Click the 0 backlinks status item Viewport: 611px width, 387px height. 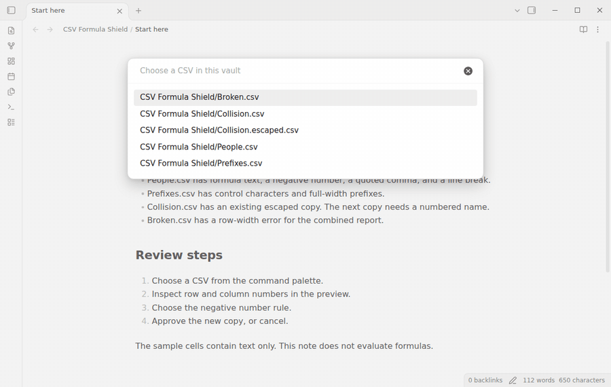[485, 380]
